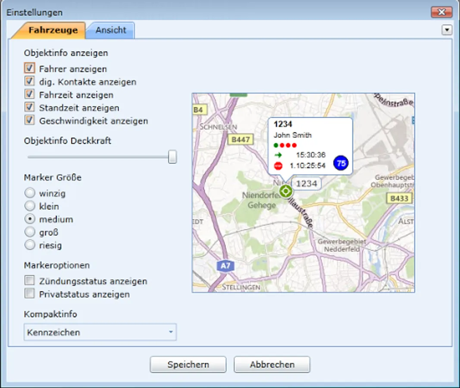Viewport: 460px width, 388px height.
Task: Click the Speichern button
Action: click(x=188, y=364)
